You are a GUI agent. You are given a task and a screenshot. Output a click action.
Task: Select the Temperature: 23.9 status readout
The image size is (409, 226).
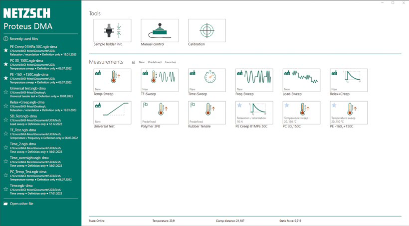pyautogui.click(x=164, y=221)
